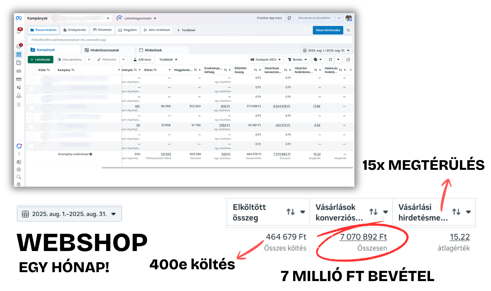Open the billing card icon in sidebar
This screenshot has width=491, height=291.
[x=19, y=79]
